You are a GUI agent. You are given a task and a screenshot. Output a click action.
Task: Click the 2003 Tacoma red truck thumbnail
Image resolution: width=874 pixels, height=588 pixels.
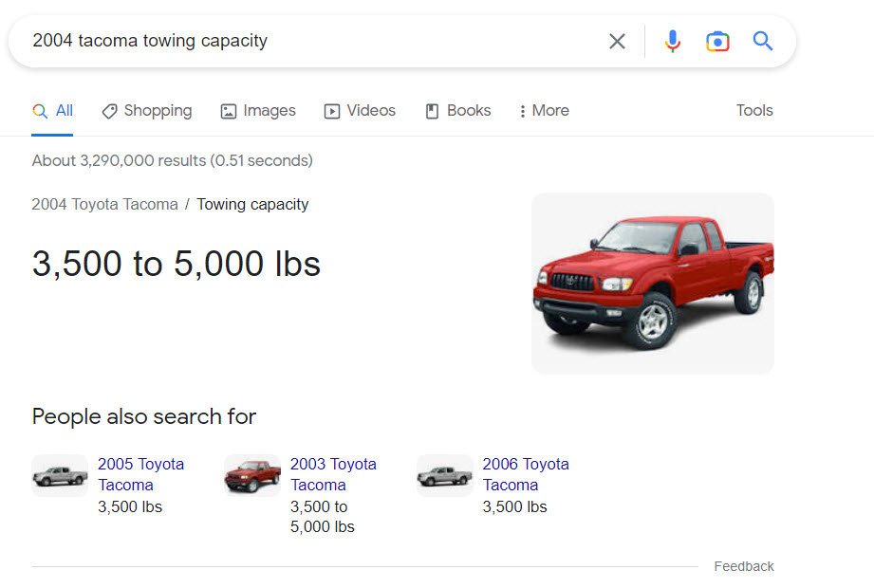click(252, 475)
